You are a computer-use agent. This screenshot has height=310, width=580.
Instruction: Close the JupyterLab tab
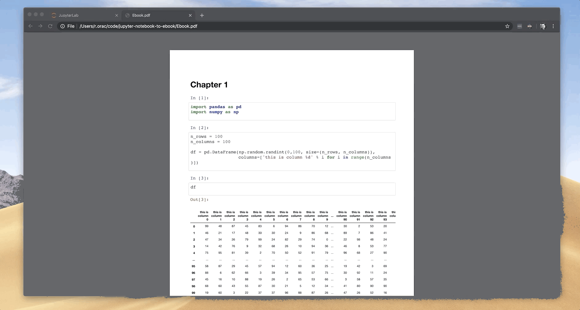(x=117, y=15)
